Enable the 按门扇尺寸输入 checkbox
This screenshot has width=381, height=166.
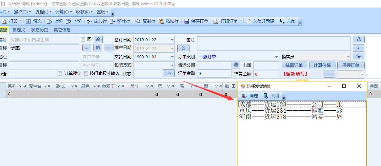coord(86,73)
